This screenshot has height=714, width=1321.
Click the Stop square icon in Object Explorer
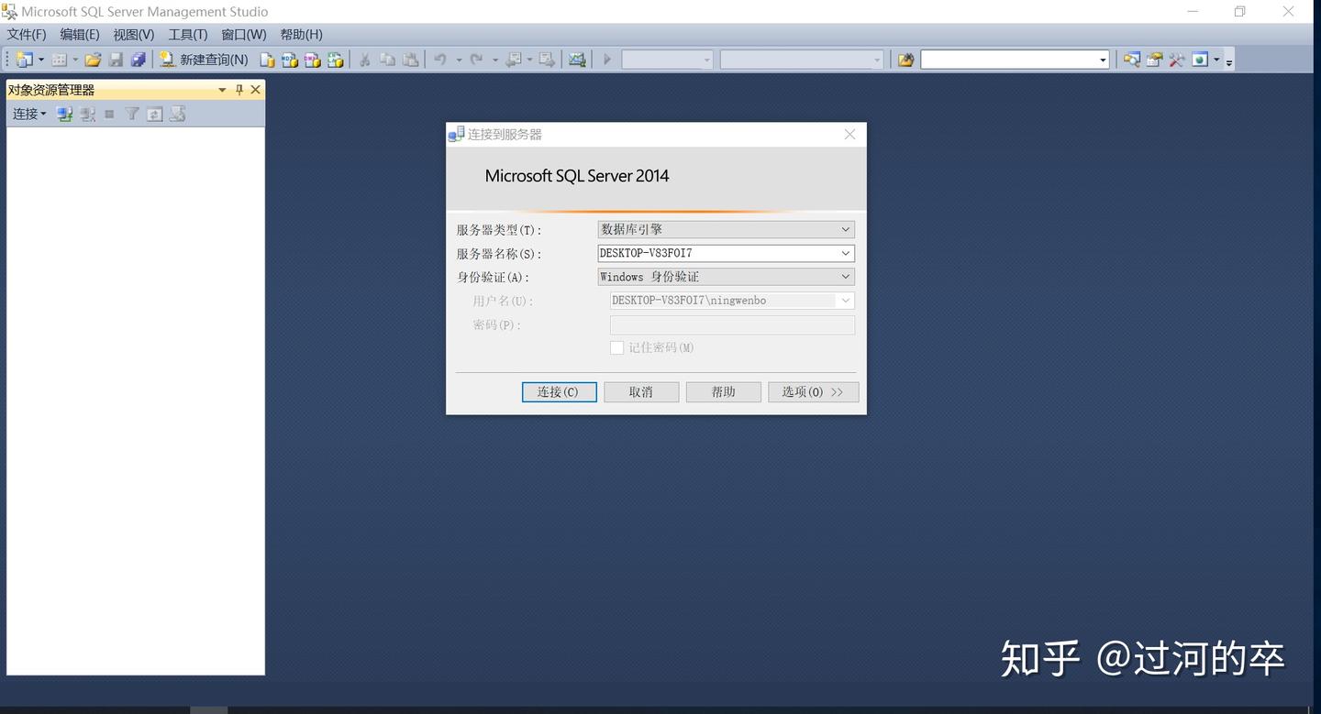(x=109, y=114)
